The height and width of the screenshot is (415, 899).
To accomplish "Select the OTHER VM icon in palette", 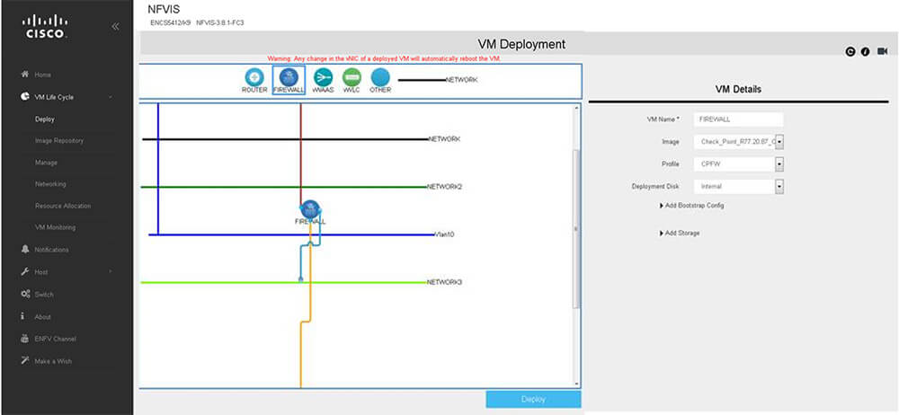I will tap(380, 77).
